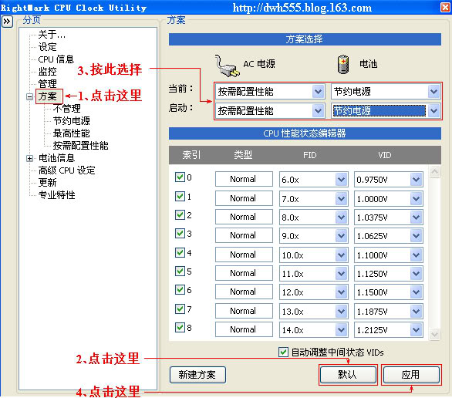Open the 0.9750V VID dropdown
Screen dimensions: 452x398
(416, 179)
